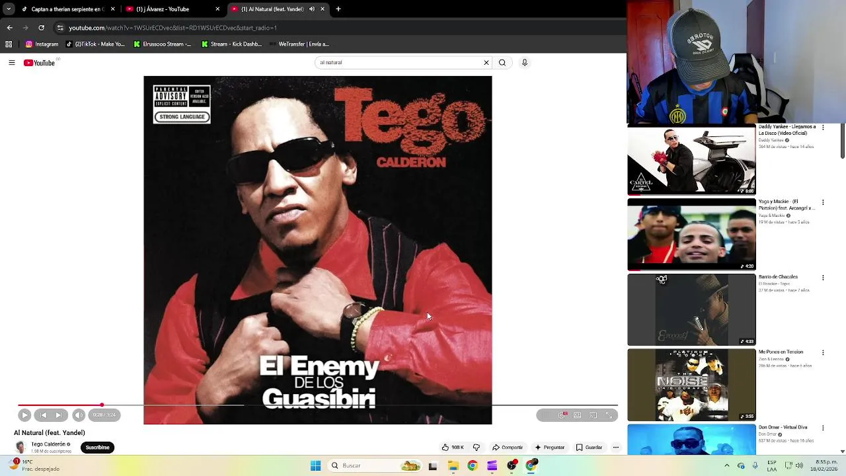Viewport: 846px width, 476px height.
Task: Open options menu for 'Barrio de Chacales'
Action: click(823, 278)
